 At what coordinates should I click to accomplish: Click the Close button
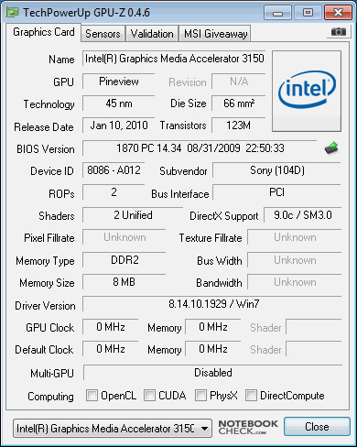click(x=317, y=427)
